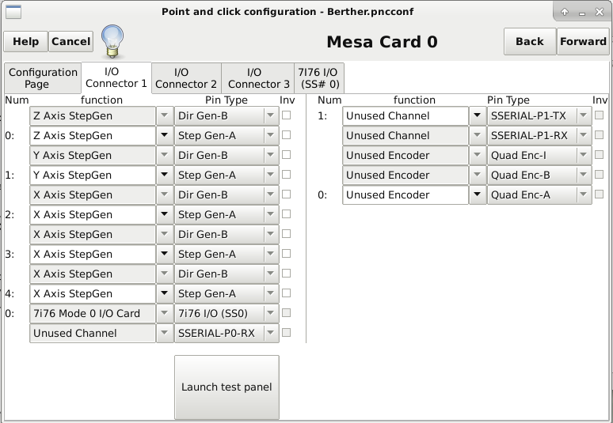Open the I/O Connector 3 tab

click(x=258, y=78)
